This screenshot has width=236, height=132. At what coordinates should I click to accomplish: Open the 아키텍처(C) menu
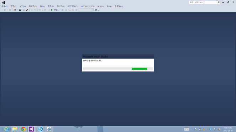pyautogui.click(x=72, y=6)
